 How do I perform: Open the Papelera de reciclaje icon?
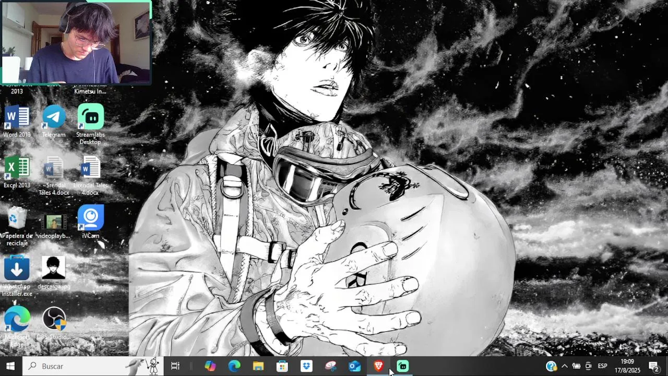pyautogui.click(x=17, y=226)
